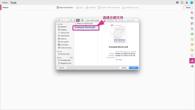Viewport: 195px width, 110px height.
Task: Go forward with dialog's right arrow
Action: (x=67, y=20)
